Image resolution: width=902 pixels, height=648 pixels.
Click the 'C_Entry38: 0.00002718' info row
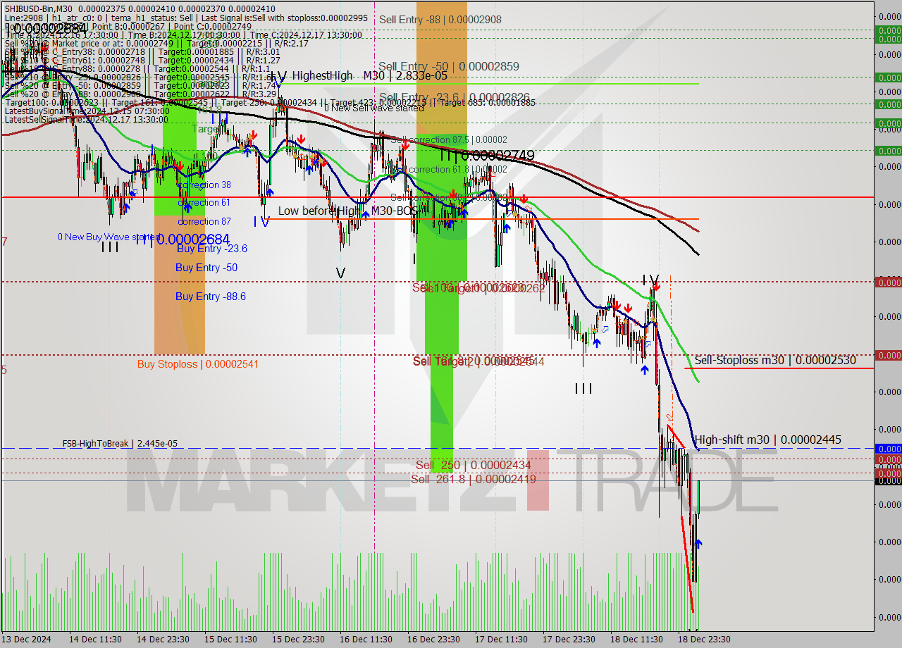142,51
